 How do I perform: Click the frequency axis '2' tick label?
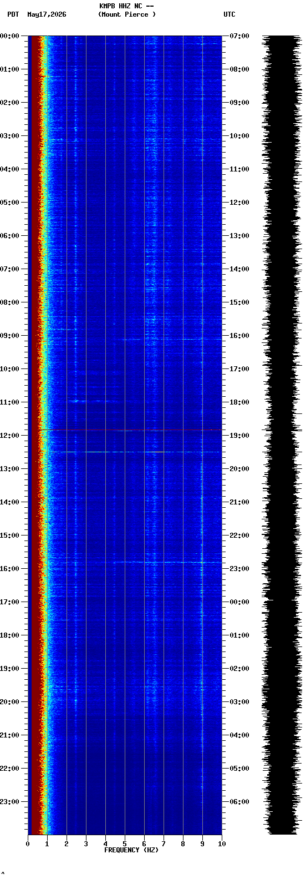[x=67, y=844]
